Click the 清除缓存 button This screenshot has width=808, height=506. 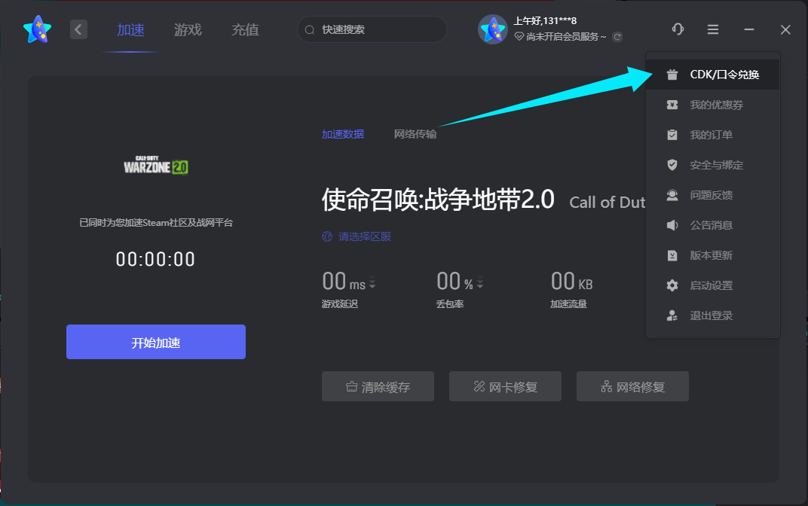click(378, 386)
